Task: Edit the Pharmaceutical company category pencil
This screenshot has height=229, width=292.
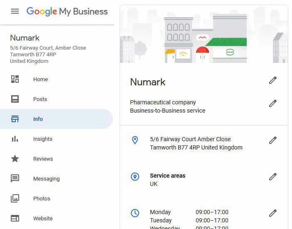Action: point(272,104)
